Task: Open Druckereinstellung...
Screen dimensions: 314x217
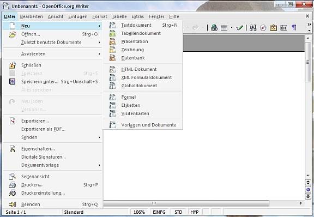Action: click(x=52, y=193)
